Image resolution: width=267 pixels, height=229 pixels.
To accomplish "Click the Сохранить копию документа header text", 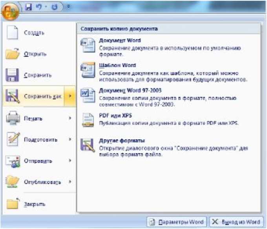I will [119, 29].
